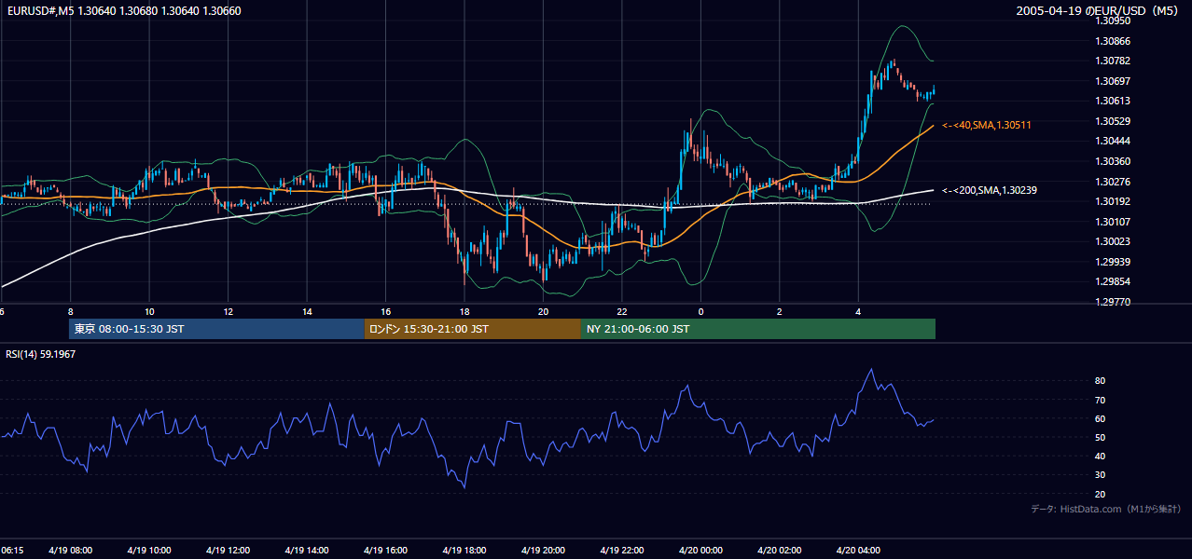Click the bottom time label 4/19 16:00
The height and width of the screenshot is (559, 1192).
pyautogui.click(x=386, y=551)
